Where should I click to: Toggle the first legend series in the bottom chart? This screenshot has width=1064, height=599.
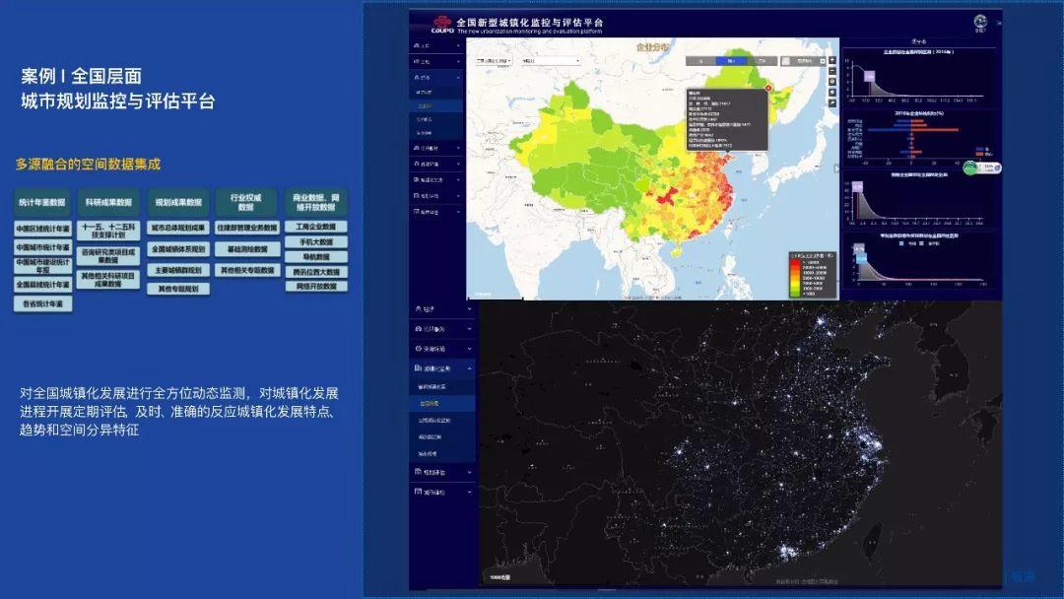point(901,243)
